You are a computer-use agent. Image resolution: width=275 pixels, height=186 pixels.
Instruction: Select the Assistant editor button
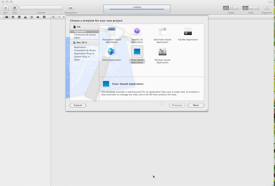point(232,8)
